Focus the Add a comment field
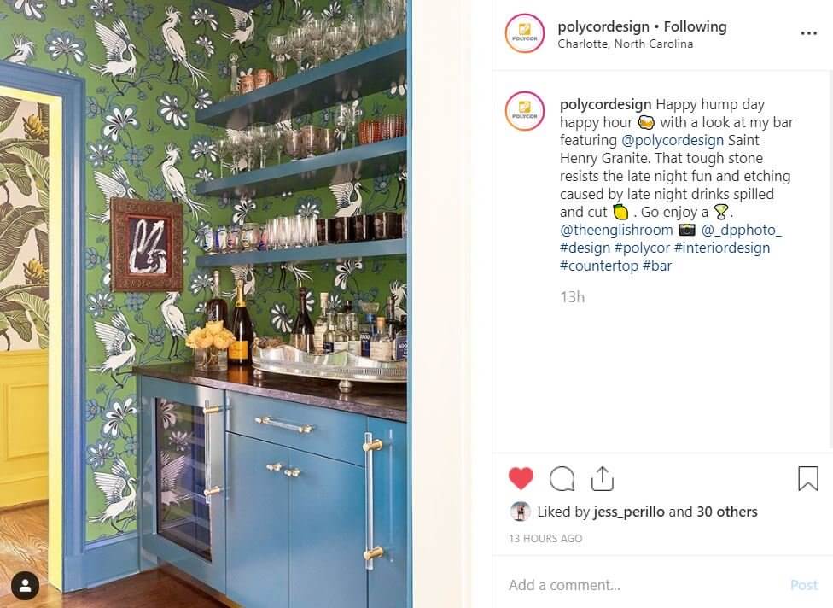833x608 pixels. tap(643, 585)
